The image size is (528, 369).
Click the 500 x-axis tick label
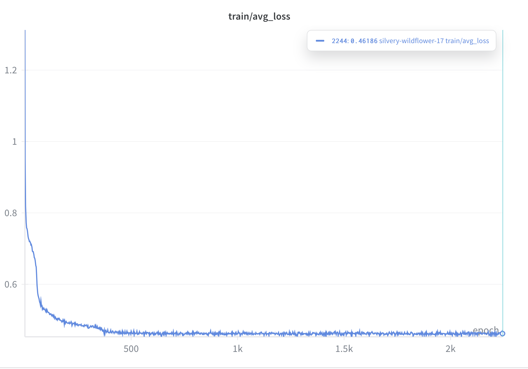tap(131, 349)
